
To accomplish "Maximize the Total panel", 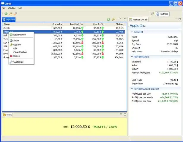I will [125, 114].
